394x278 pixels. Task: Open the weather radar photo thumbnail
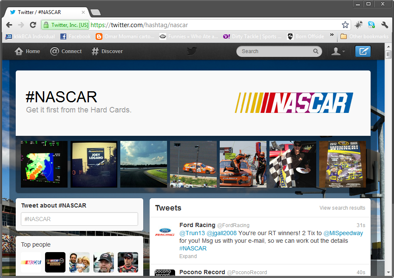pyautogui.click(x=44, y=164)
